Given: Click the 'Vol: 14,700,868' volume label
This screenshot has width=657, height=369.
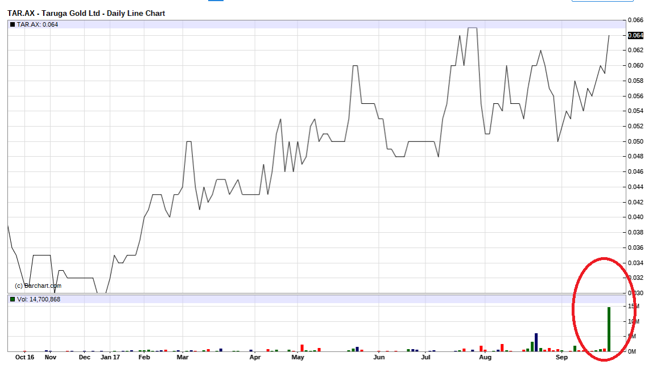Looking at the screenshot, I should click(39, 300).
